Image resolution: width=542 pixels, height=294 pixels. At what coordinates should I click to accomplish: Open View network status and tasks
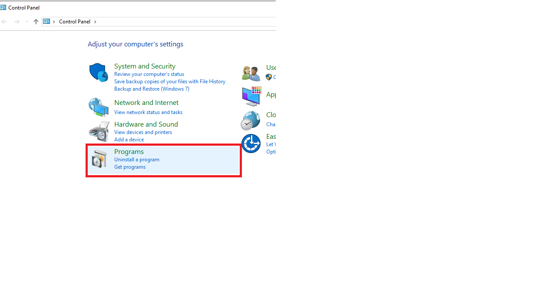(148, 112)
